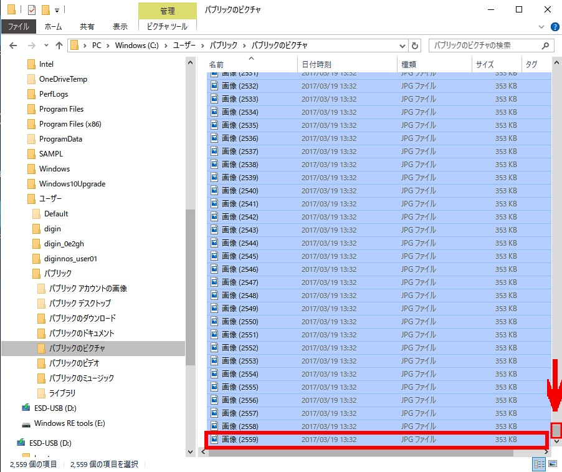Click the magnifier search icon
The image size is (562, 472).
(x=545, y=46)
